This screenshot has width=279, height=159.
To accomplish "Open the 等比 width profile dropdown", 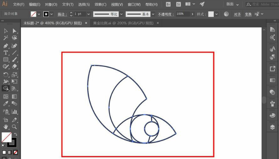I will 121,14.
